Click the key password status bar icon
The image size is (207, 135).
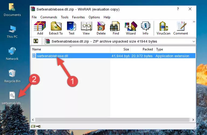(x=38, y=126)
